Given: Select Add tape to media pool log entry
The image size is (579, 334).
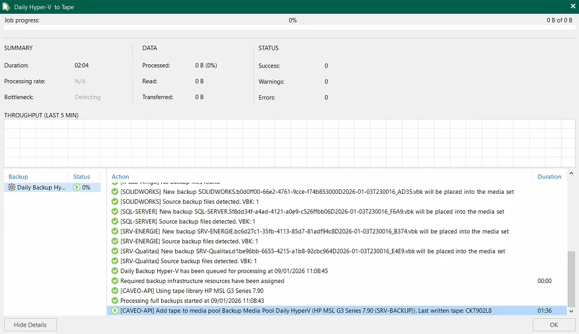Looking at the screenshot, I should pos(337,311).
